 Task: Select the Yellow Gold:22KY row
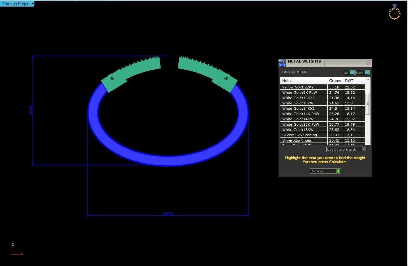[x=323, y=87]
